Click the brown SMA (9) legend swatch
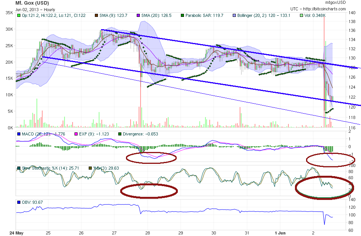 pos(96,15)
